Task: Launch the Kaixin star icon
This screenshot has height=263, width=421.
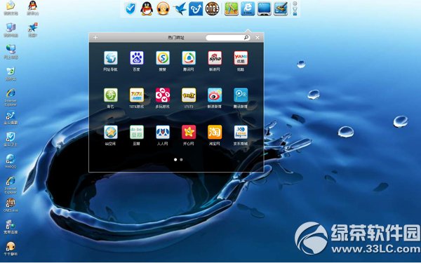Action: click(189, 132)
